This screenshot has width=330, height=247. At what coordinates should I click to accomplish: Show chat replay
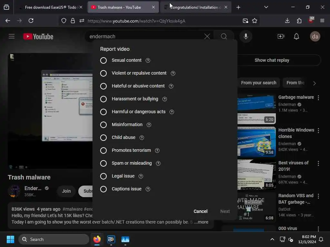pos(272,60)
